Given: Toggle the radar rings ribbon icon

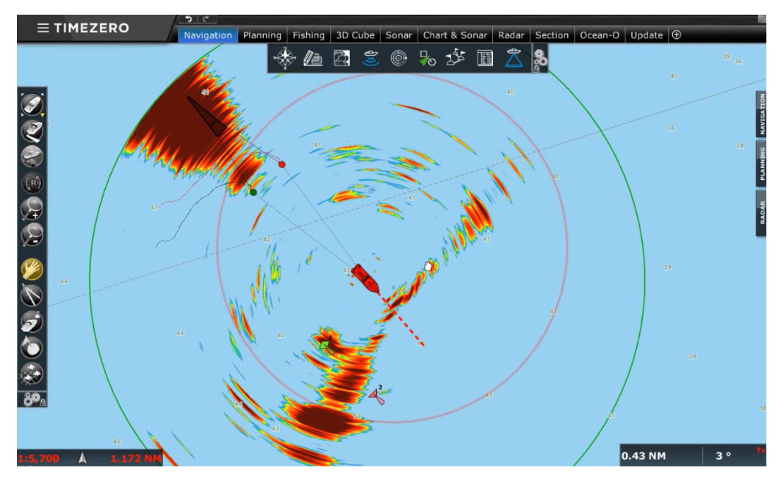Looking at the screenshot, I should click(398, 59).
